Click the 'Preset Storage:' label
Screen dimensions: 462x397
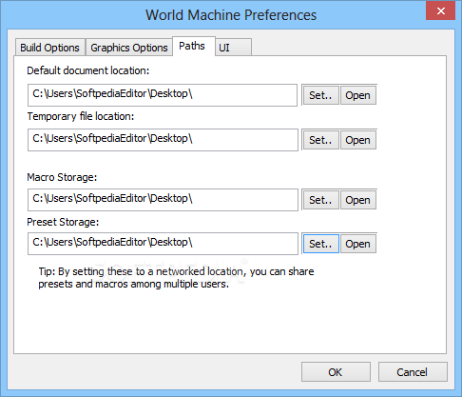click(x=63, y=222)
